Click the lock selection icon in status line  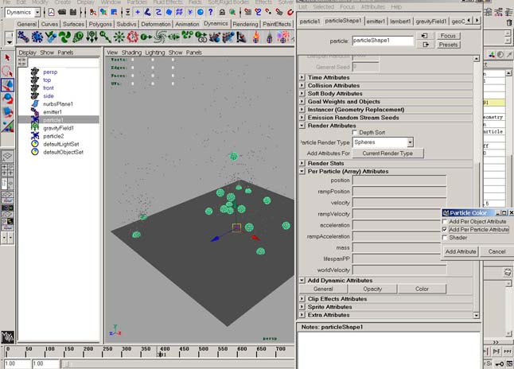click(222, 13)
